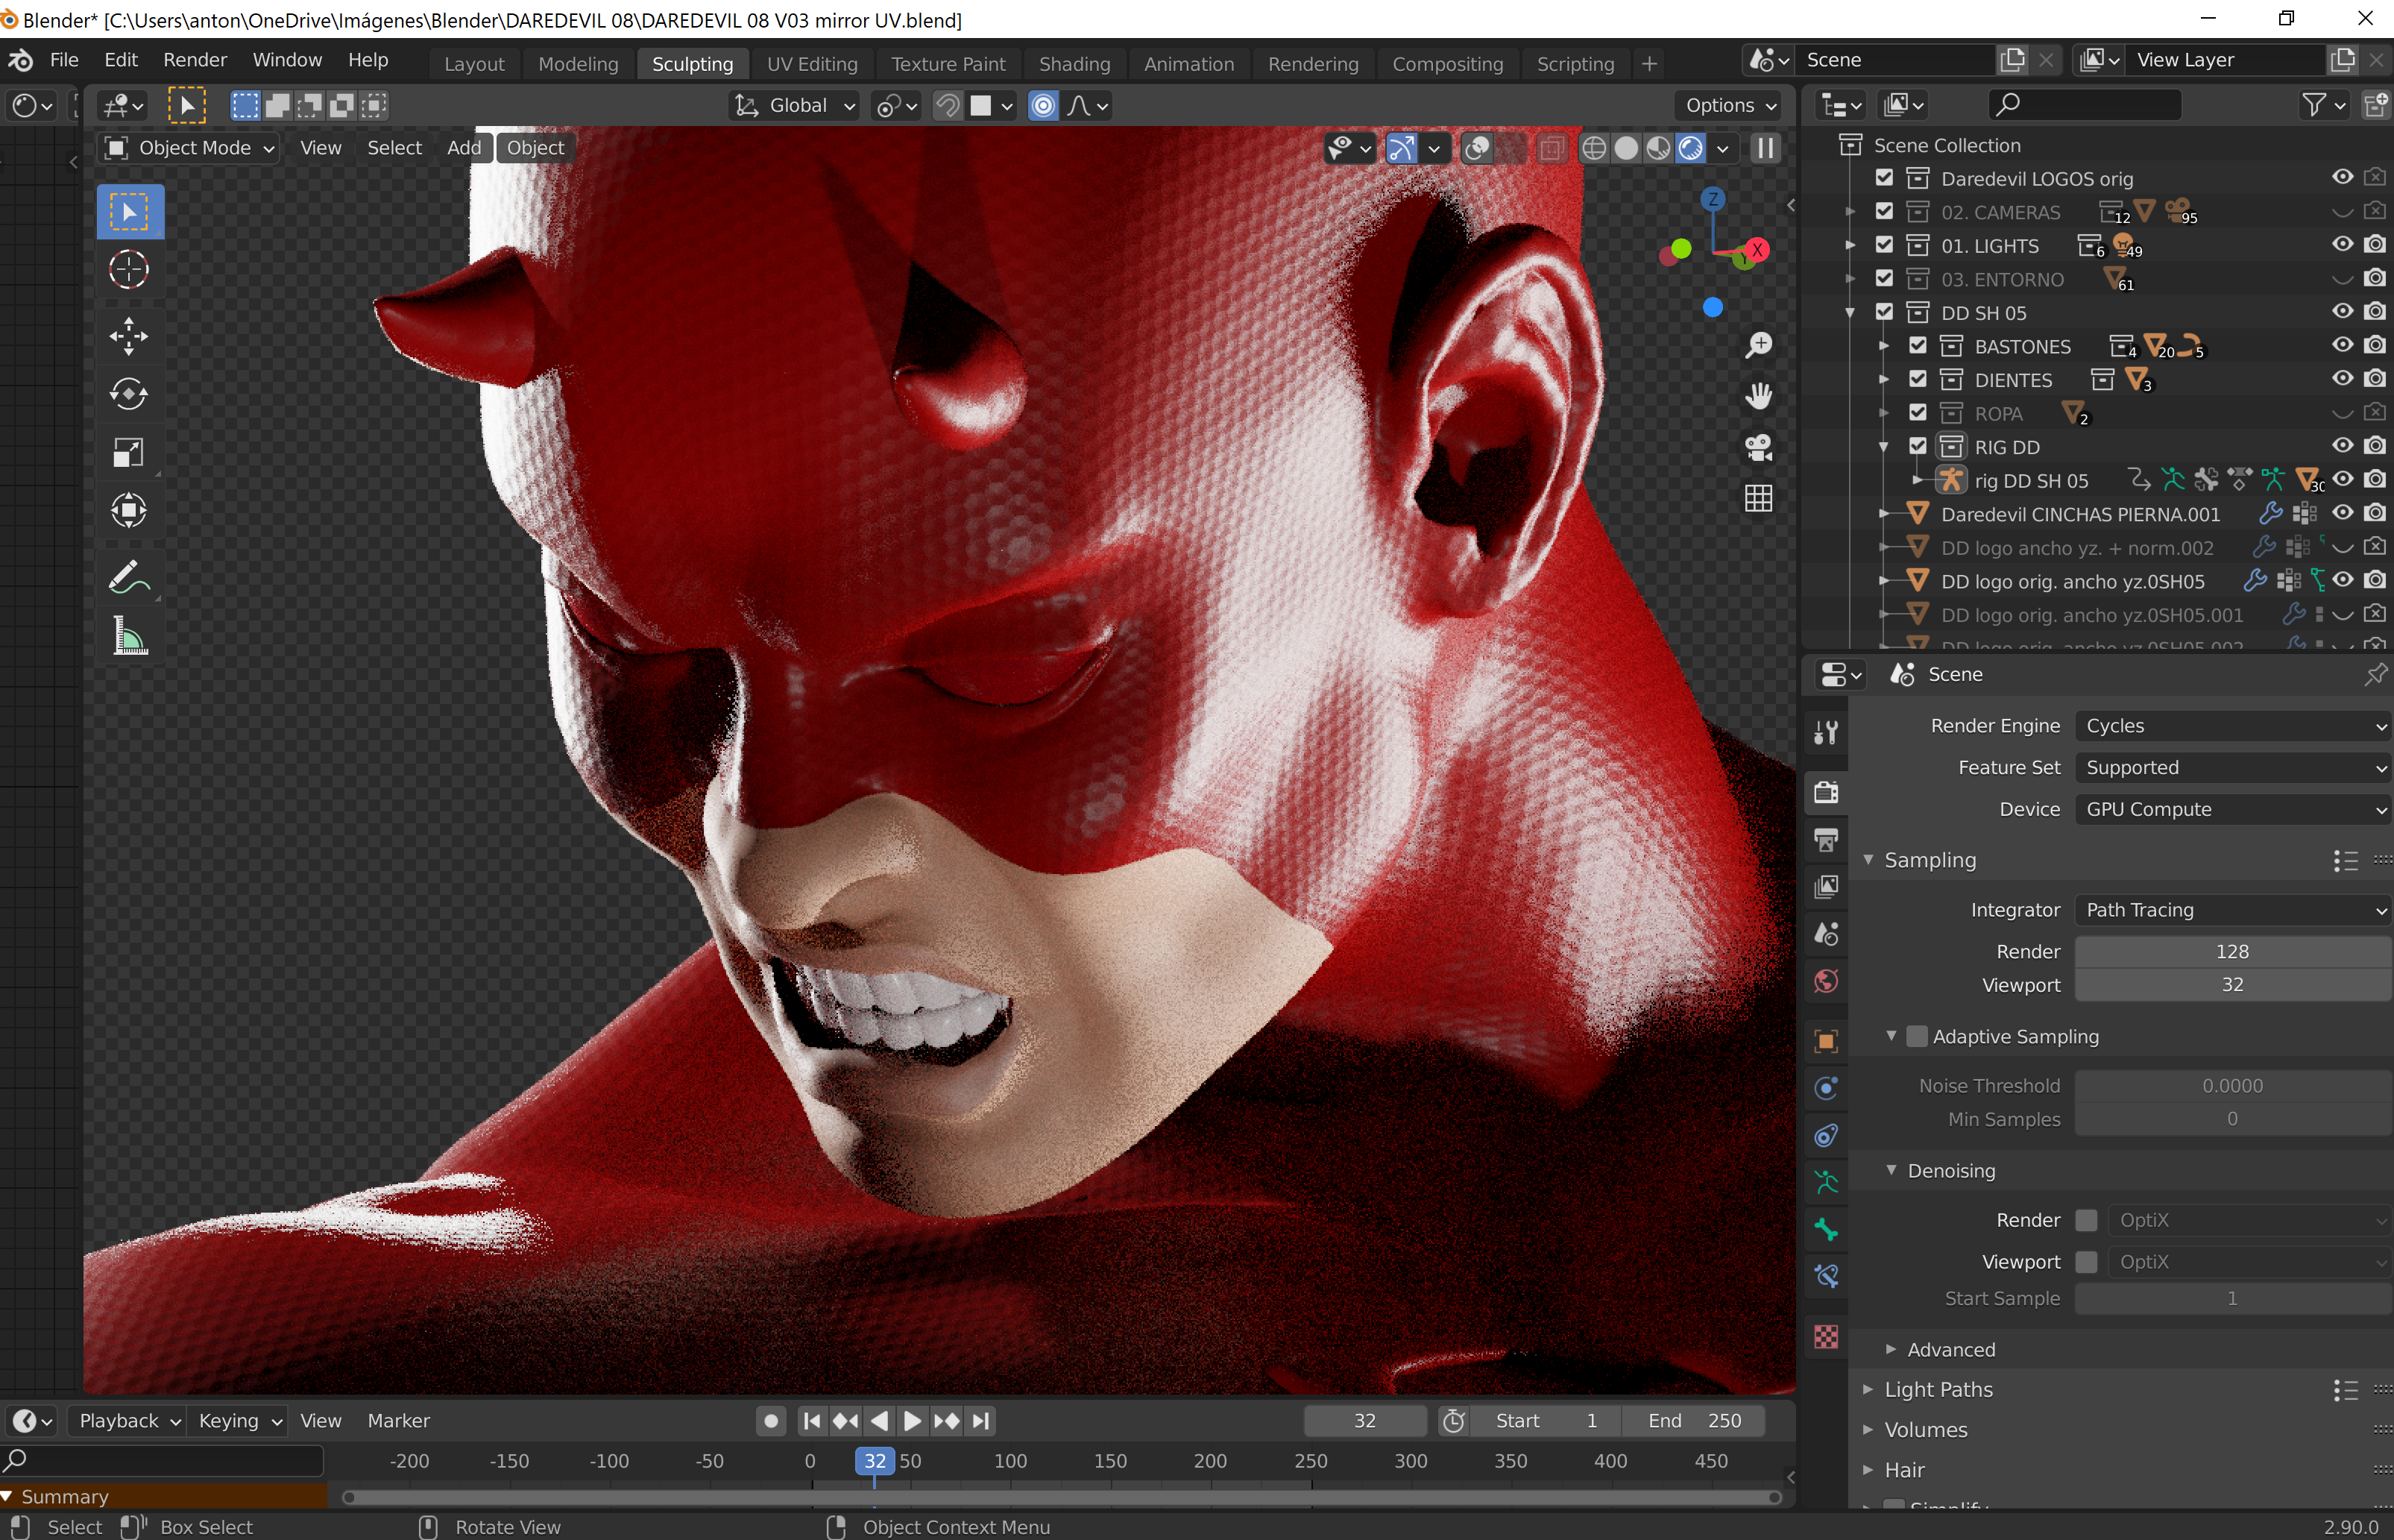Image resolution: width=2394 pixels, height=1540 pixels.
Task: Open the Object Mode dropdown
Action: [x=190, y=148]
